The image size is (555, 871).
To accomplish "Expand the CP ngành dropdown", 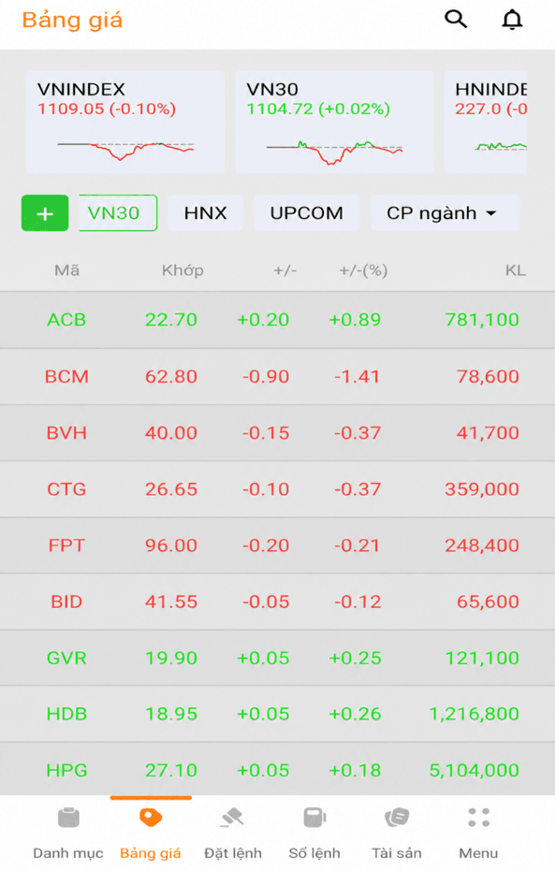I will [445, 212].
